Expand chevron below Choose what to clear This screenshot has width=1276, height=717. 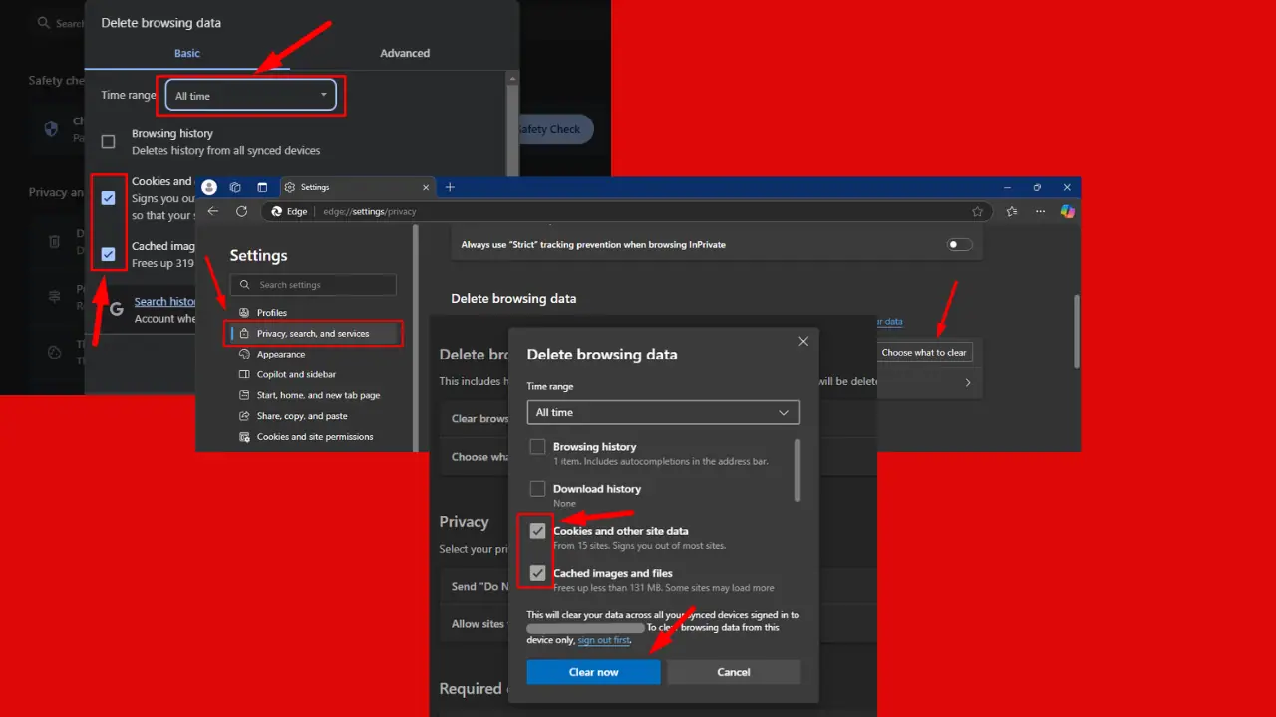click(967, 382)
